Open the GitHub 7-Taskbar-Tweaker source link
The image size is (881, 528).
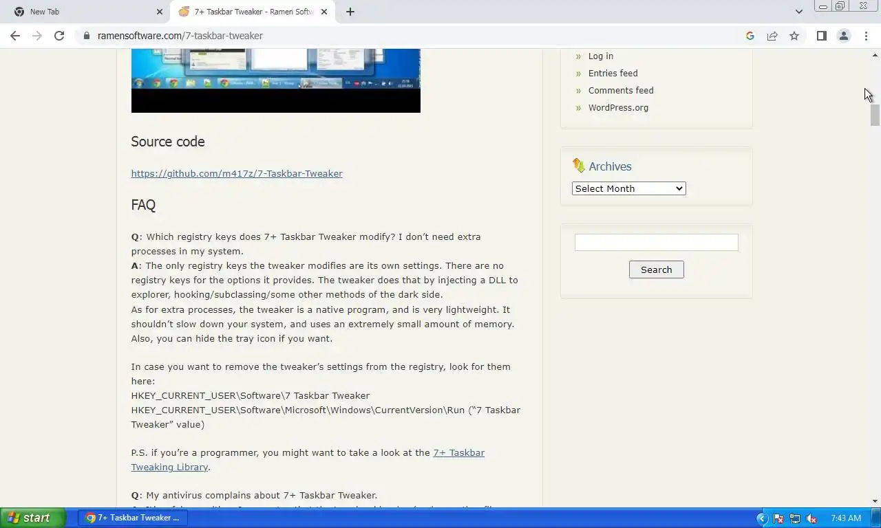[x=237, y=173]
